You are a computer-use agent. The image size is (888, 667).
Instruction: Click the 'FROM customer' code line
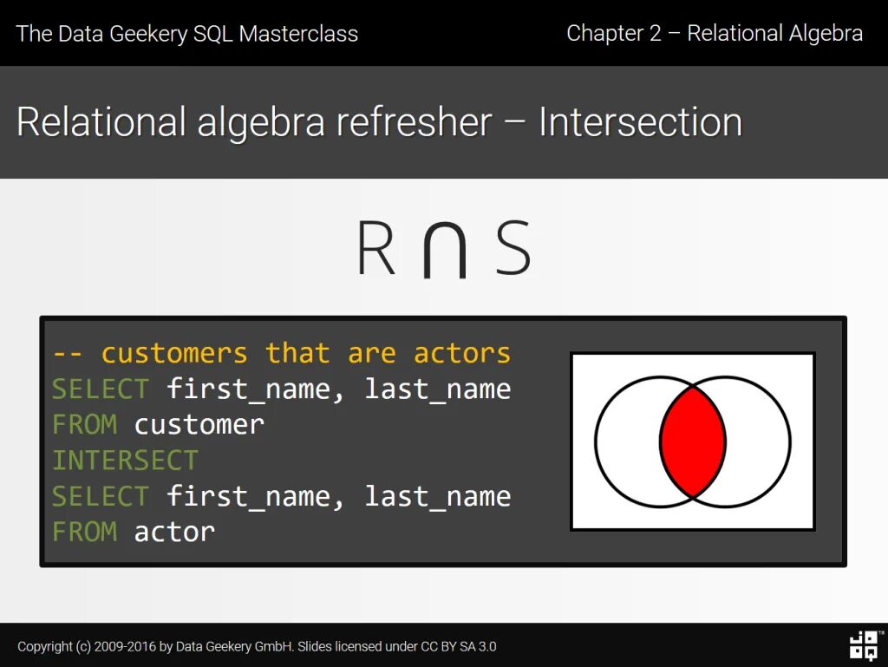159,425
